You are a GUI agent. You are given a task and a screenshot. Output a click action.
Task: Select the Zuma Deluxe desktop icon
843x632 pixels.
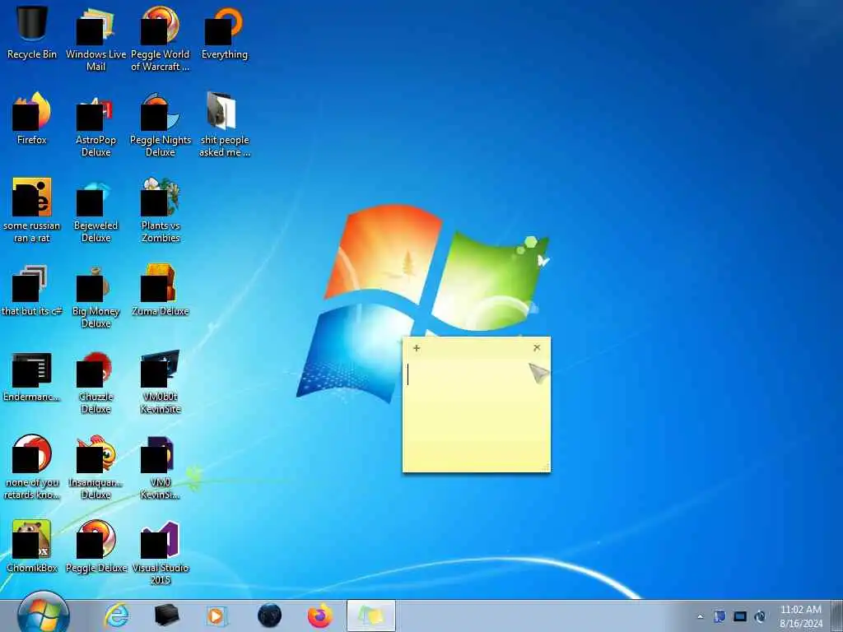[x=161, y=290]
